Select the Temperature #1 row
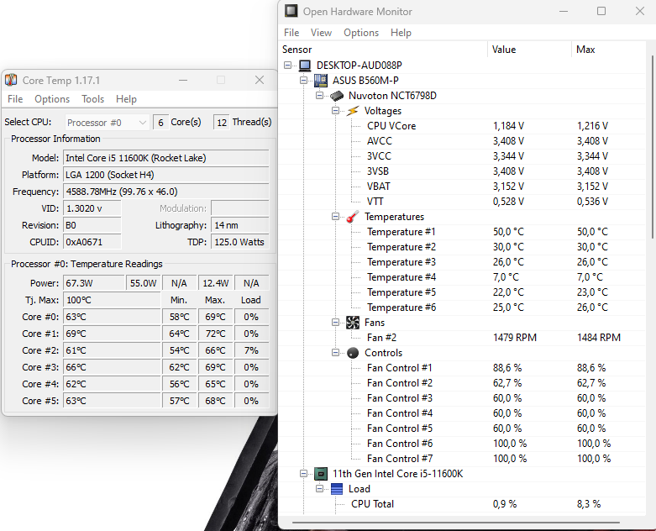The height and width of the screenshot is (531, 656). pyautogui.click(x=462, y=232)
